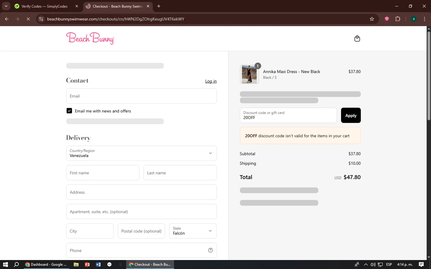Open Windows Start menu
Image resolution: width=431 pixels, height=269 pixels.
click(x=5, y=264)
